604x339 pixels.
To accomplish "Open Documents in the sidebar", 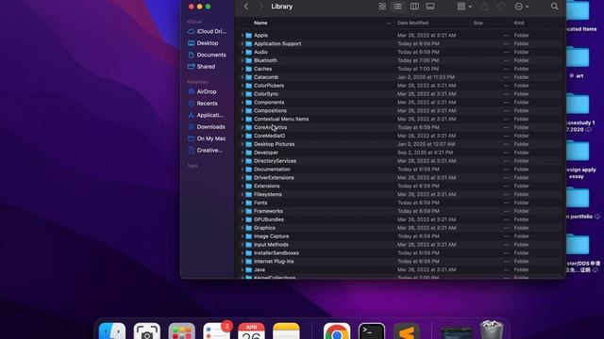I will point(208,55).
